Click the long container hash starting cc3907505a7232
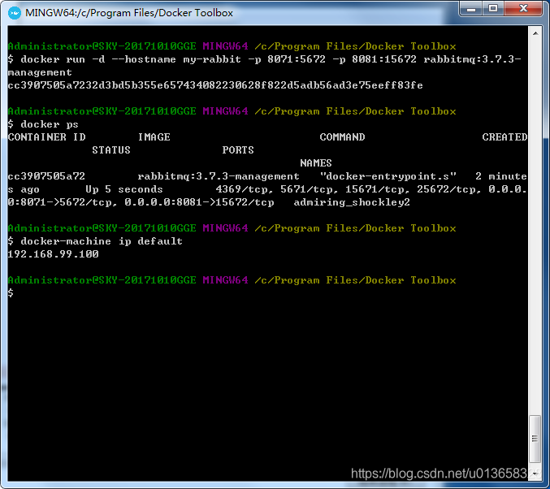Viewport: 550px width, 489px height. tap(215, 85)
